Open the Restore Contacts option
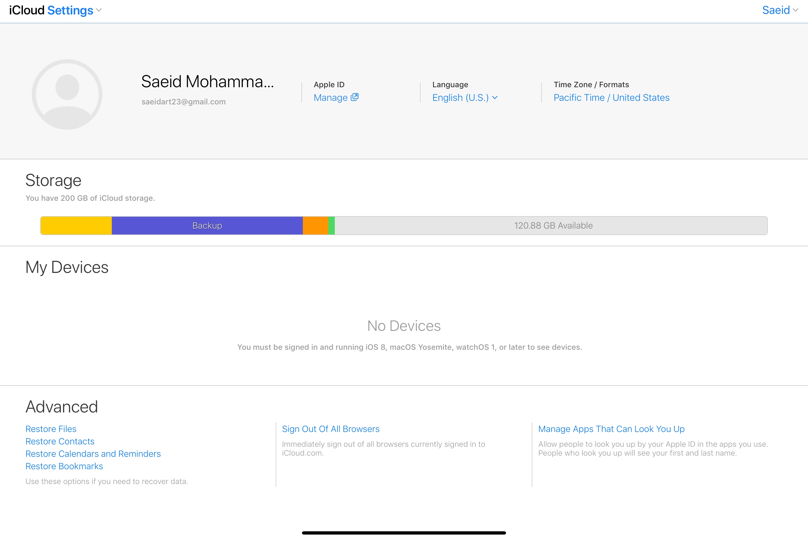 60,441
